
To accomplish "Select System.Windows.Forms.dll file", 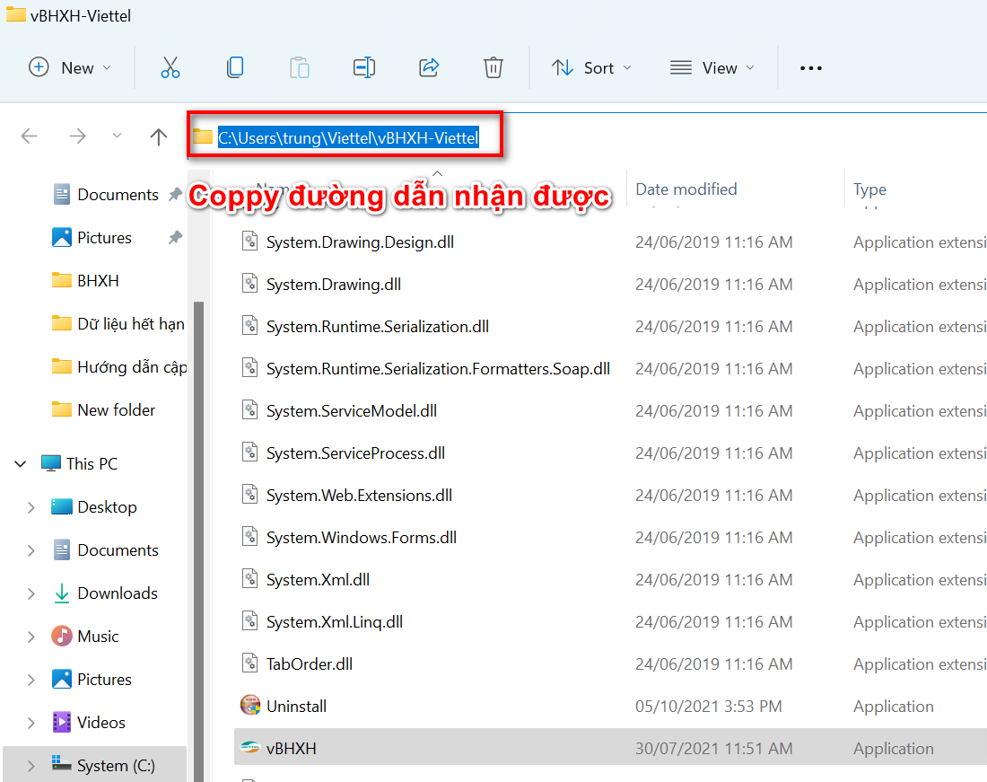I will pos(362,538).
